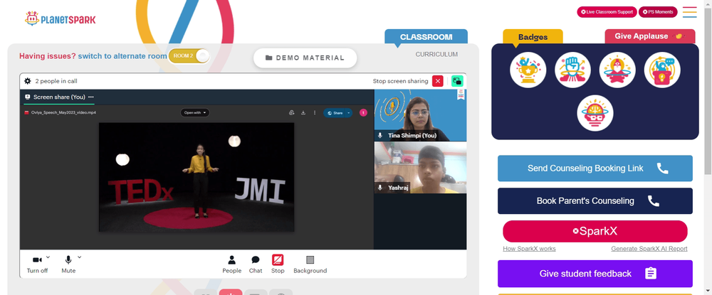Open the hamburger menu at top right
This screenshot has height=295, width=712.
[689, 12]
